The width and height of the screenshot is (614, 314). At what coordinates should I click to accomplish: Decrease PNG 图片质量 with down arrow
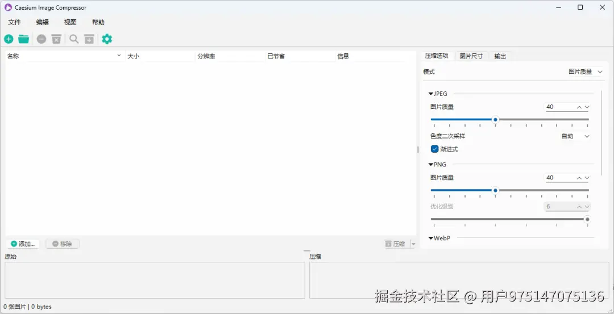point(587,178)
